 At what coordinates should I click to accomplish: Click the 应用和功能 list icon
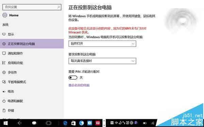click(x=4, y=63)
